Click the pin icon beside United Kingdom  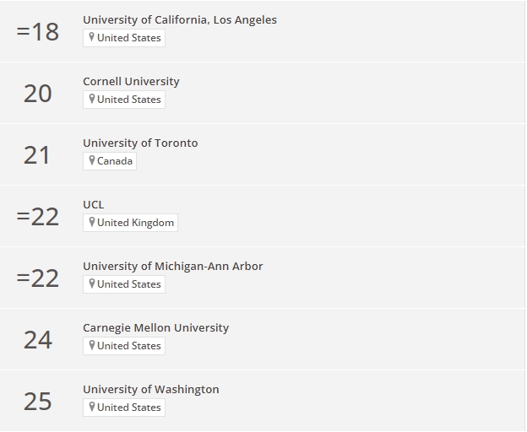[x=91, y=222]
